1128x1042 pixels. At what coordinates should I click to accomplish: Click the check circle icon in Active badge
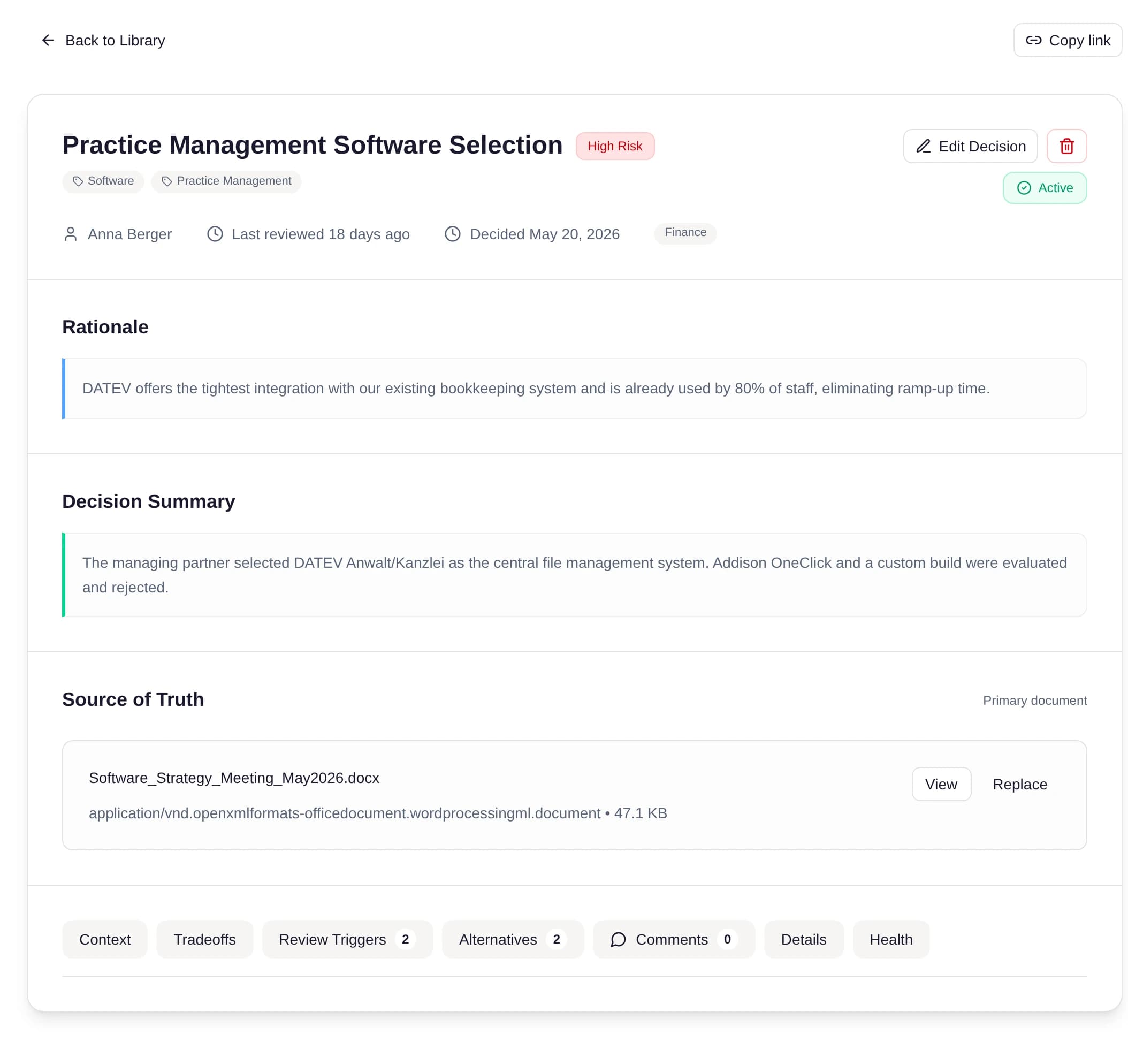(1024, 188)
